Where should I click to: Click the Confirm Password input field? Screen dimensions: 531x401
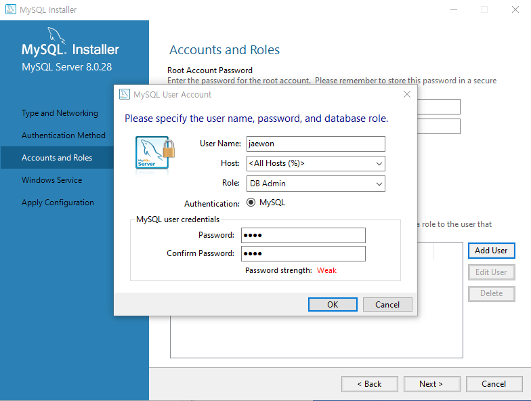(303, 253)
